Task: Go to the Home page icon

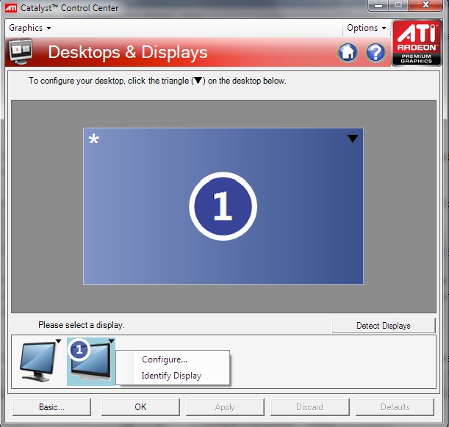Action: [348, 52]
